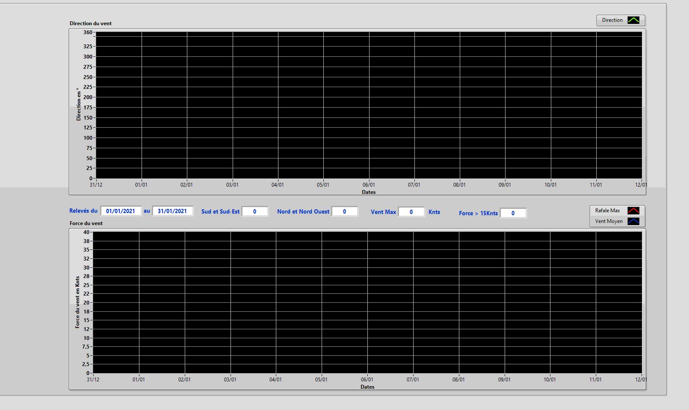
Task: Click the "Relevés du" label
Action: pyautogui.click(x=83, y=211)
